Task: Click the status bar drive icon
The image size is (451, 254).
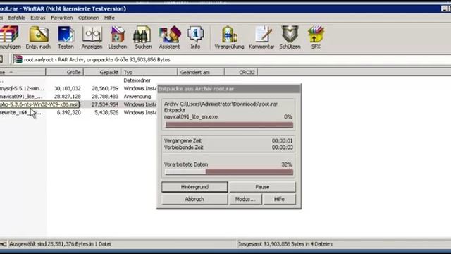Action: coord(3,244)
